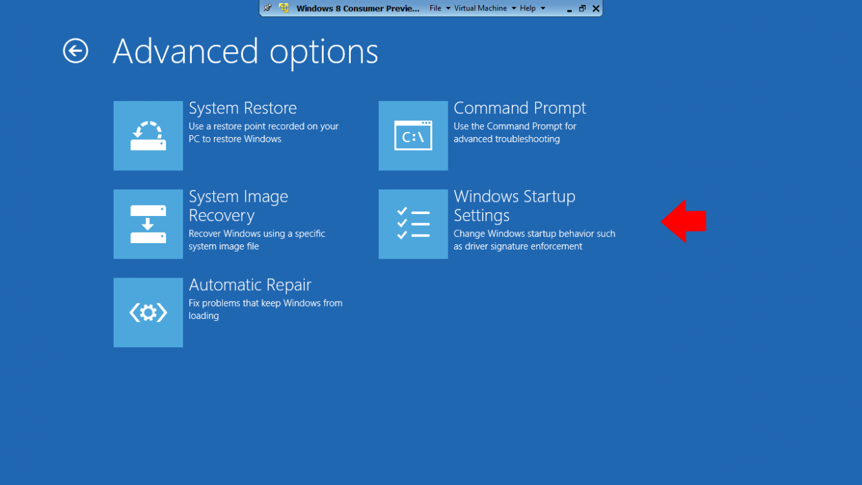Expand the Help dropdown arrow
Image resolution: width=862 pixels, height=485 pixels.
coord(543,8)
